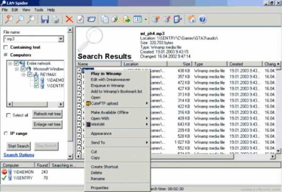Uncheck the REYMAX checkbox
Screen dimensions: 282x192
point(30,75)
